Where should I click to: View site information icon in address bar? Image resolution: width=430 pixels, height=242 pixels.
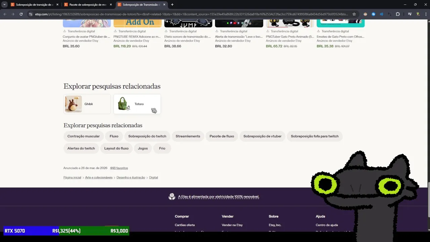pyautogui.click(x=30, y=14)
